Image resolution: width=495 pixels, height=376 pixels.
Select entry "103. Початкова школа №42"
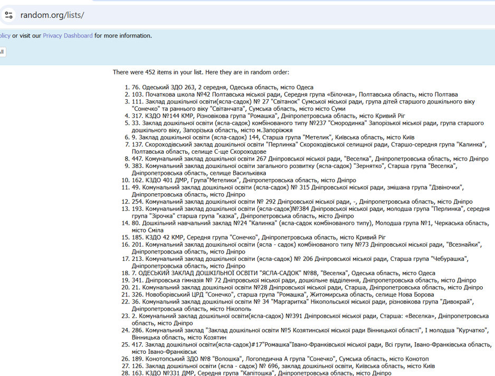[295, 95]
